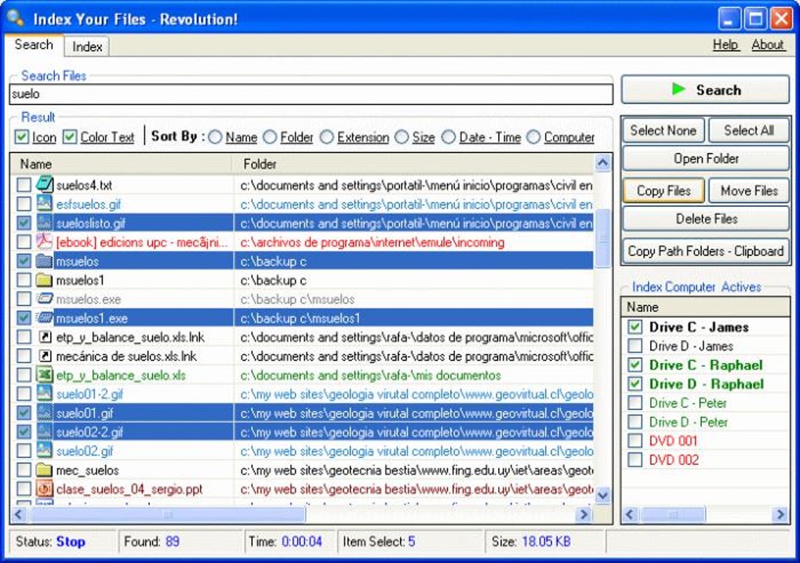The width and height of the screenshot is (800, 563).
Task: Open the Help menu
Action: 725,45
